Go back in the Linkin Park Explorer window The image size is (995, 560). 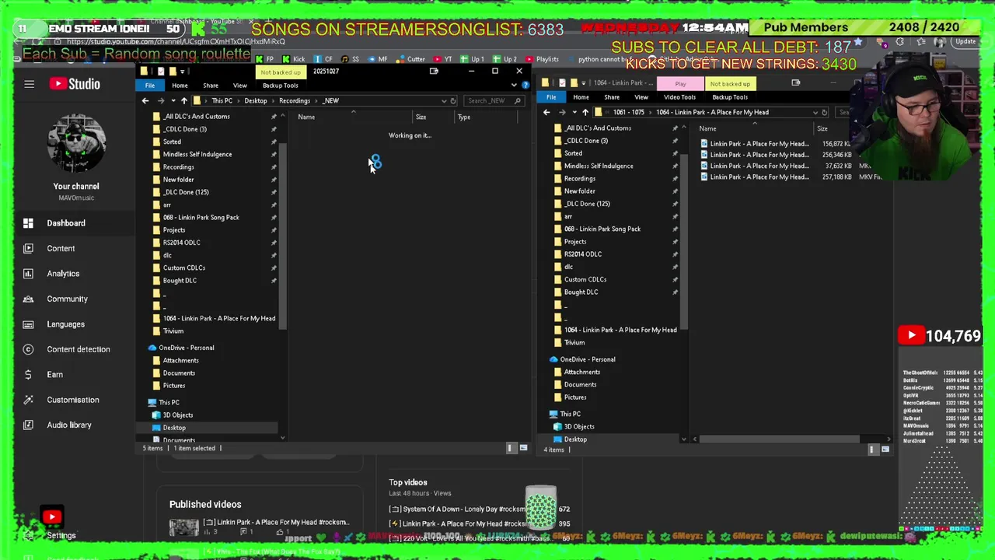(546, 112)
